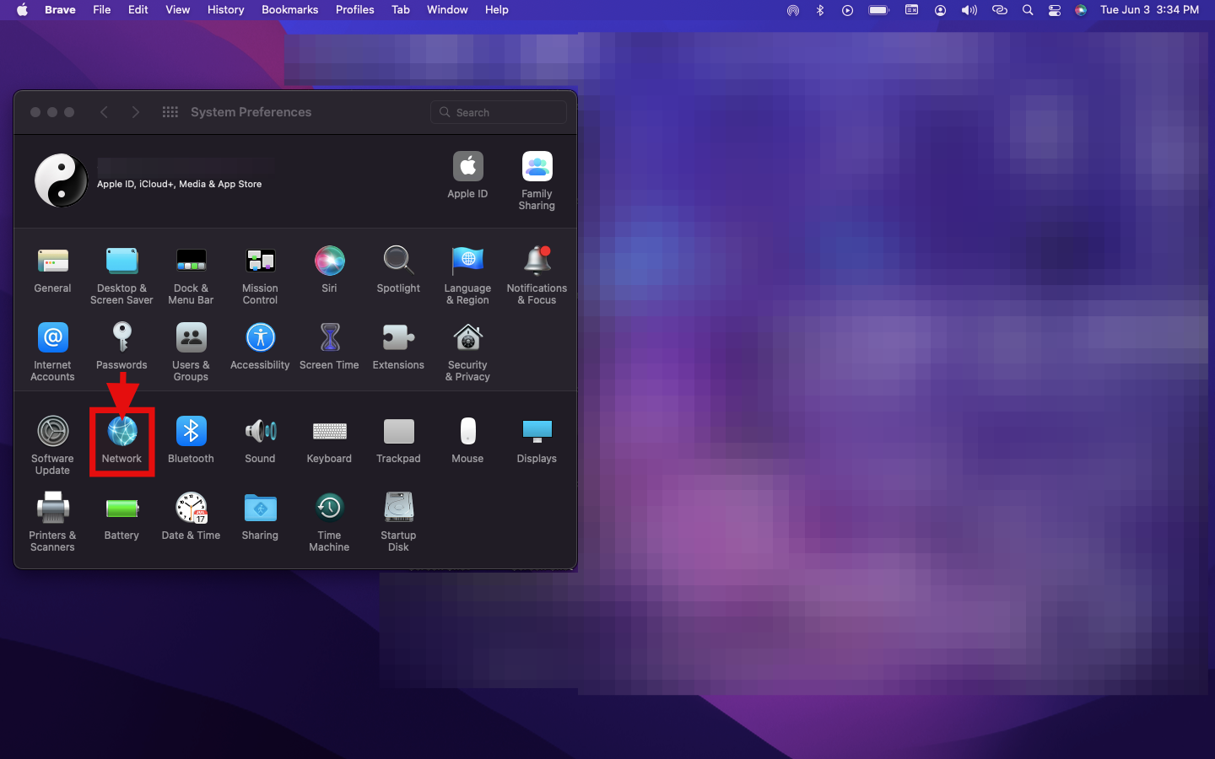The height and width of the screenshot is (759, 1215).
Task: Open Extensions preferences
Action: (x=398, y=347)
